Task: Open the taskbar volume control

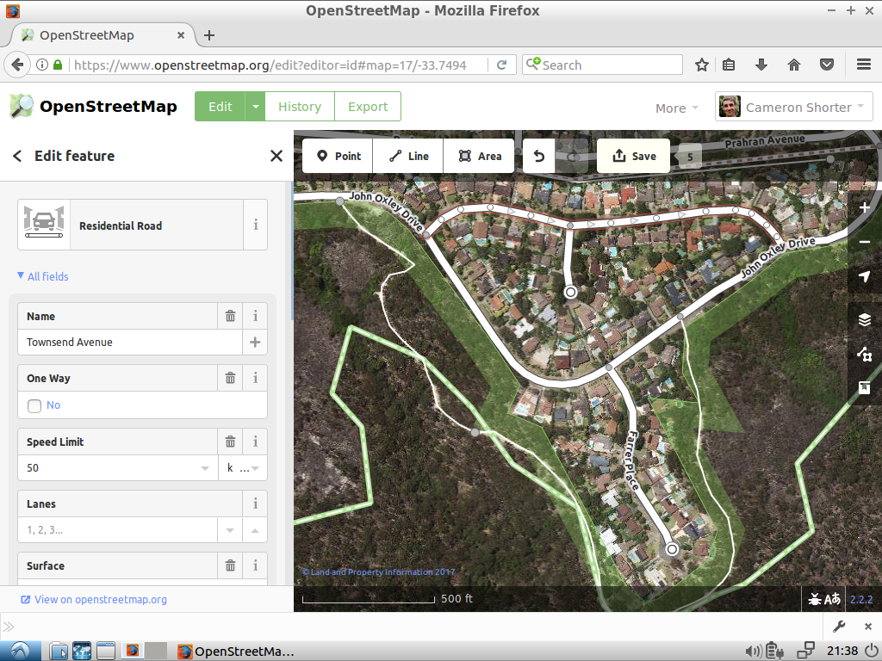Action: click(753, 652)
